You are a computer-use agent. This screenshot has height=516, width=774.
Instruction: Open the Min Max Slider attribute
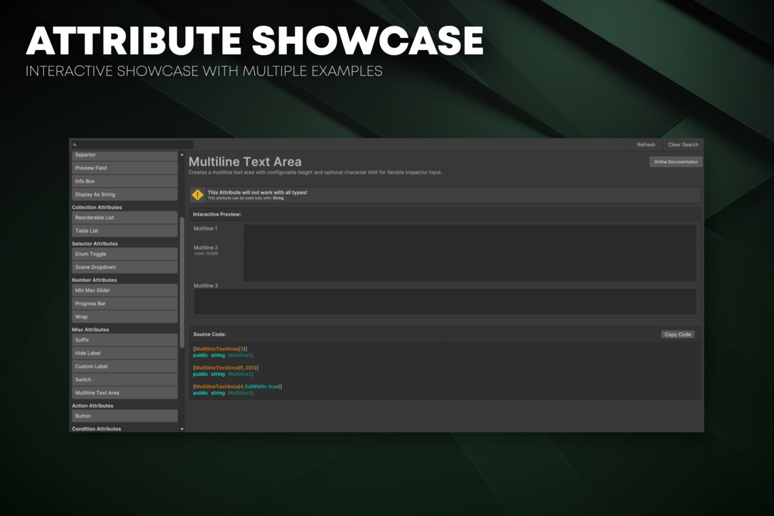(124, 290)
